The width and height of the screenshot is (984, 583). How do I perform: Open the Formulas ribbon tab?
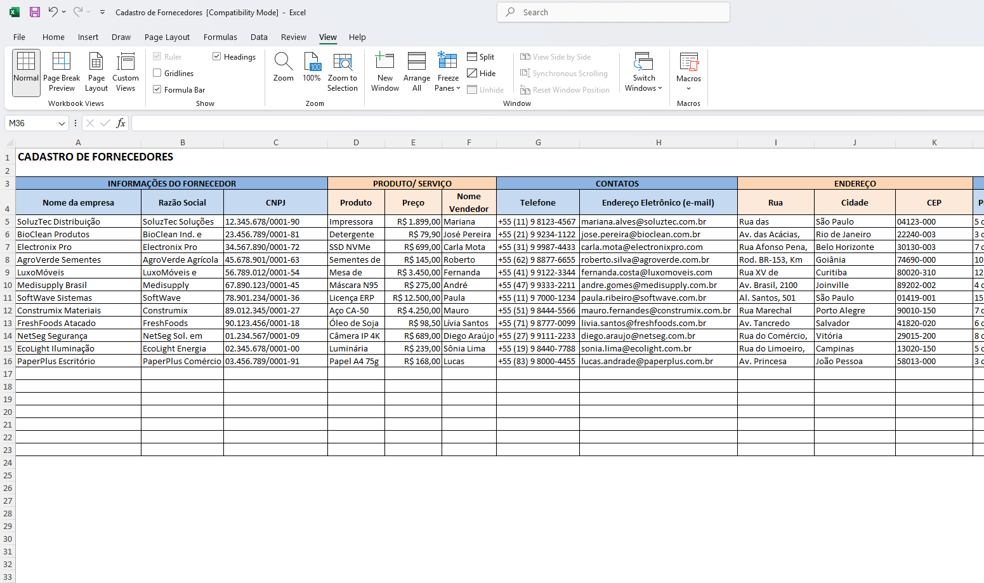coord(220,37)
